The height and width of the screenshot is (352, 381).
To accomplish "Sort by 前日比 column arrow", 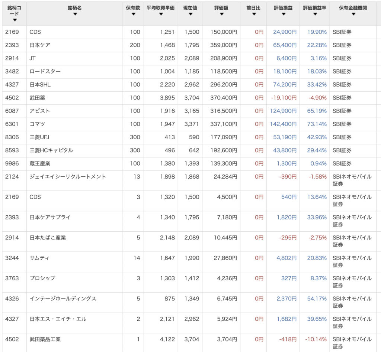I will coord(254,14).
